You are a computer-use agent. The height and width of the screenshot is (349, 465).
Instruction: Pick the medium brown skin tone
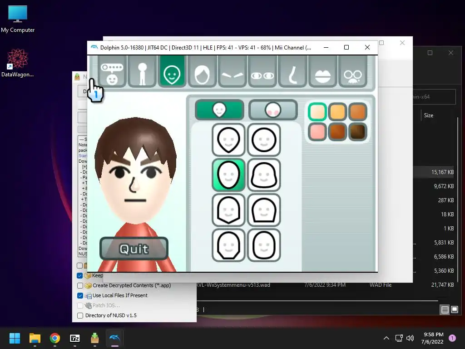coord(337,132)
